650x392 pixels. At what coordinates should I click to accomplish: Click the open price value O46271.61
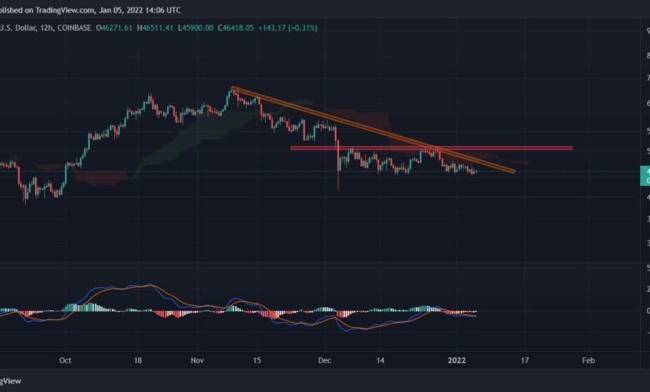click(x=114, y=28)
